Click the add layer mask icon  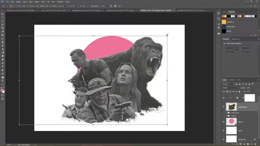pyautogui.click(x=240, y=144)
